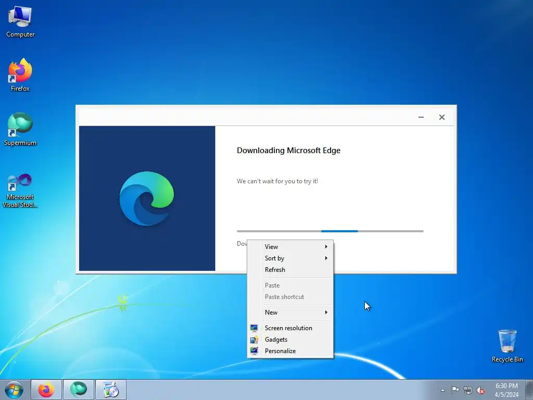Click the New submenu arrow
This screenshot has width=533, height=400.
pos(326,312)
